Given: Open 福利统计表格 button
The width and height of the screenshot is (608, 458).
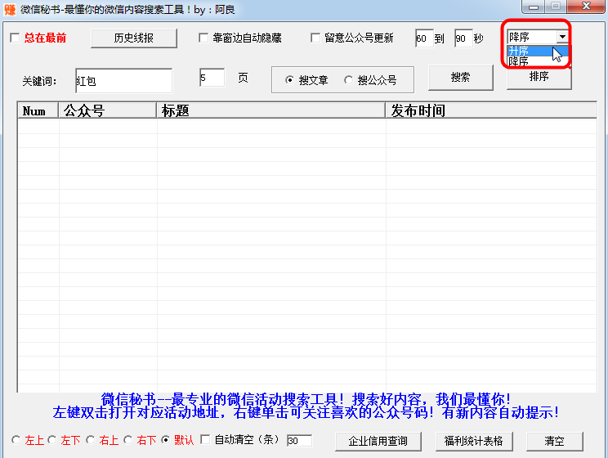Looking at the screenshot, I should pyautogui.click(x=474, y=442).
